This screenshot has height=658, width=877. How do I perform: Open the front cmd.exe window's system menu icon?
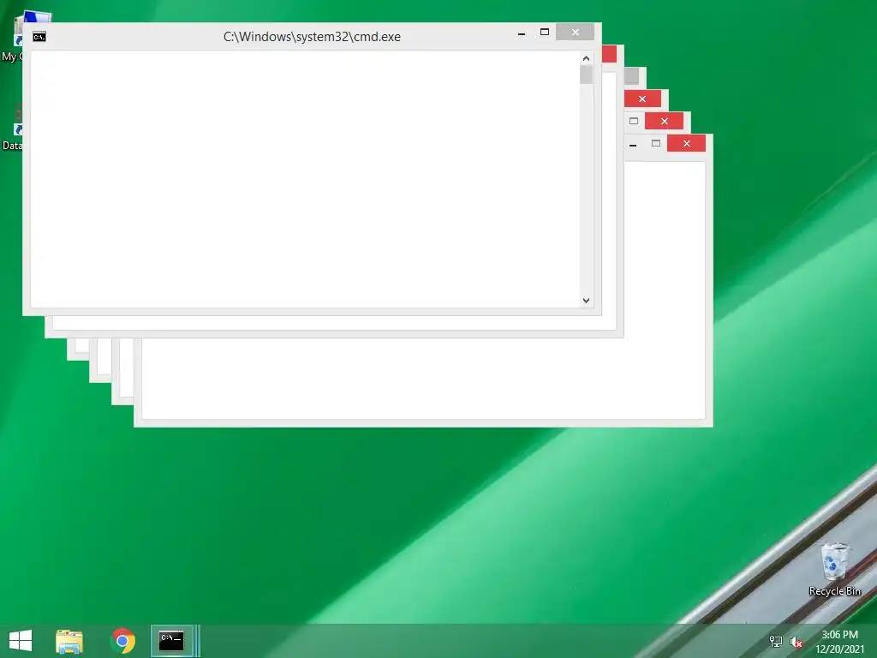click(39, 37)
